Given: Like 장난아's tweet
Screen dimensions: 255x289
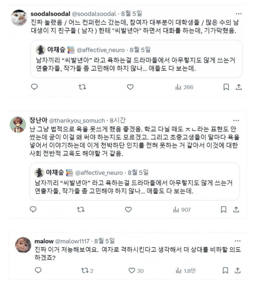Looking at the screenshot, I should coord(128,209).
